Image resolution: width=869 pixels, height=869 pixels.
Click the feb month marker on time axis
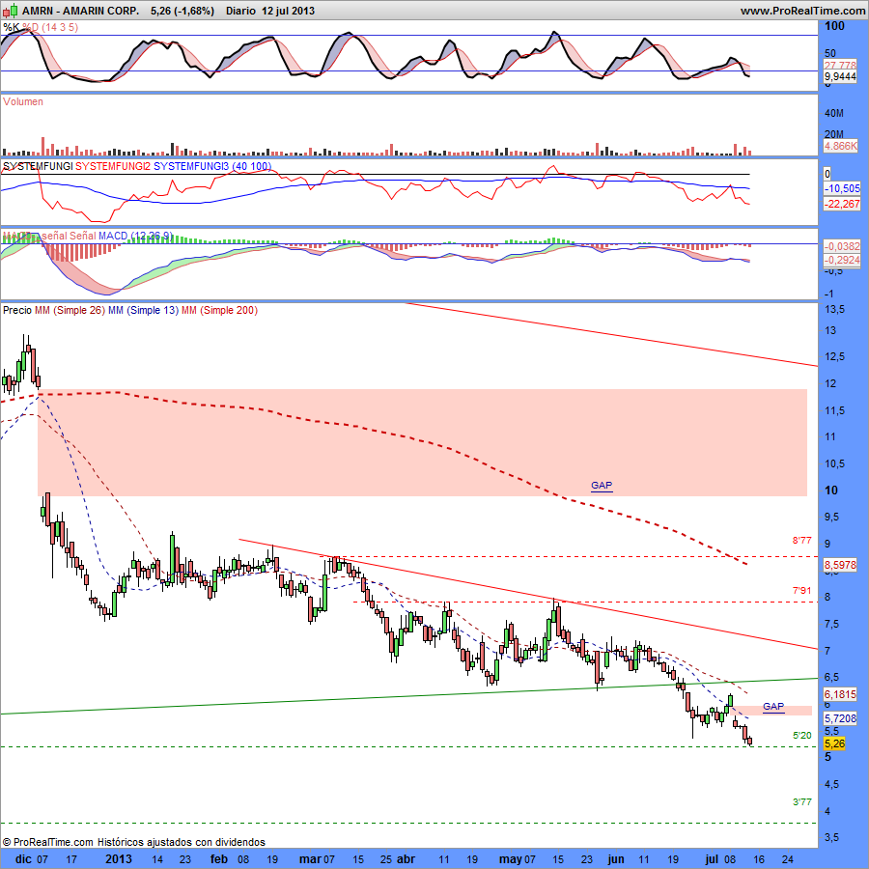pos(219,859)
